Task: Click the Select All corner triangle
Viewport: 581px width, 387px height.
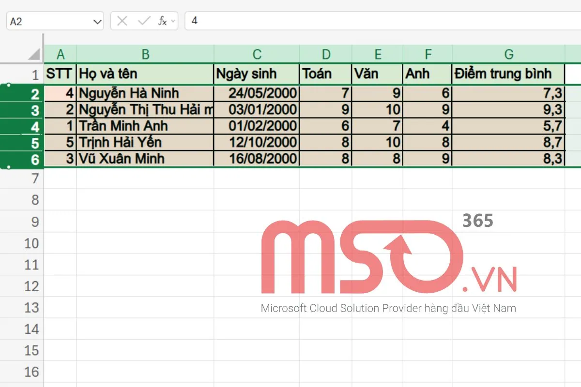Action: (34, 54)
